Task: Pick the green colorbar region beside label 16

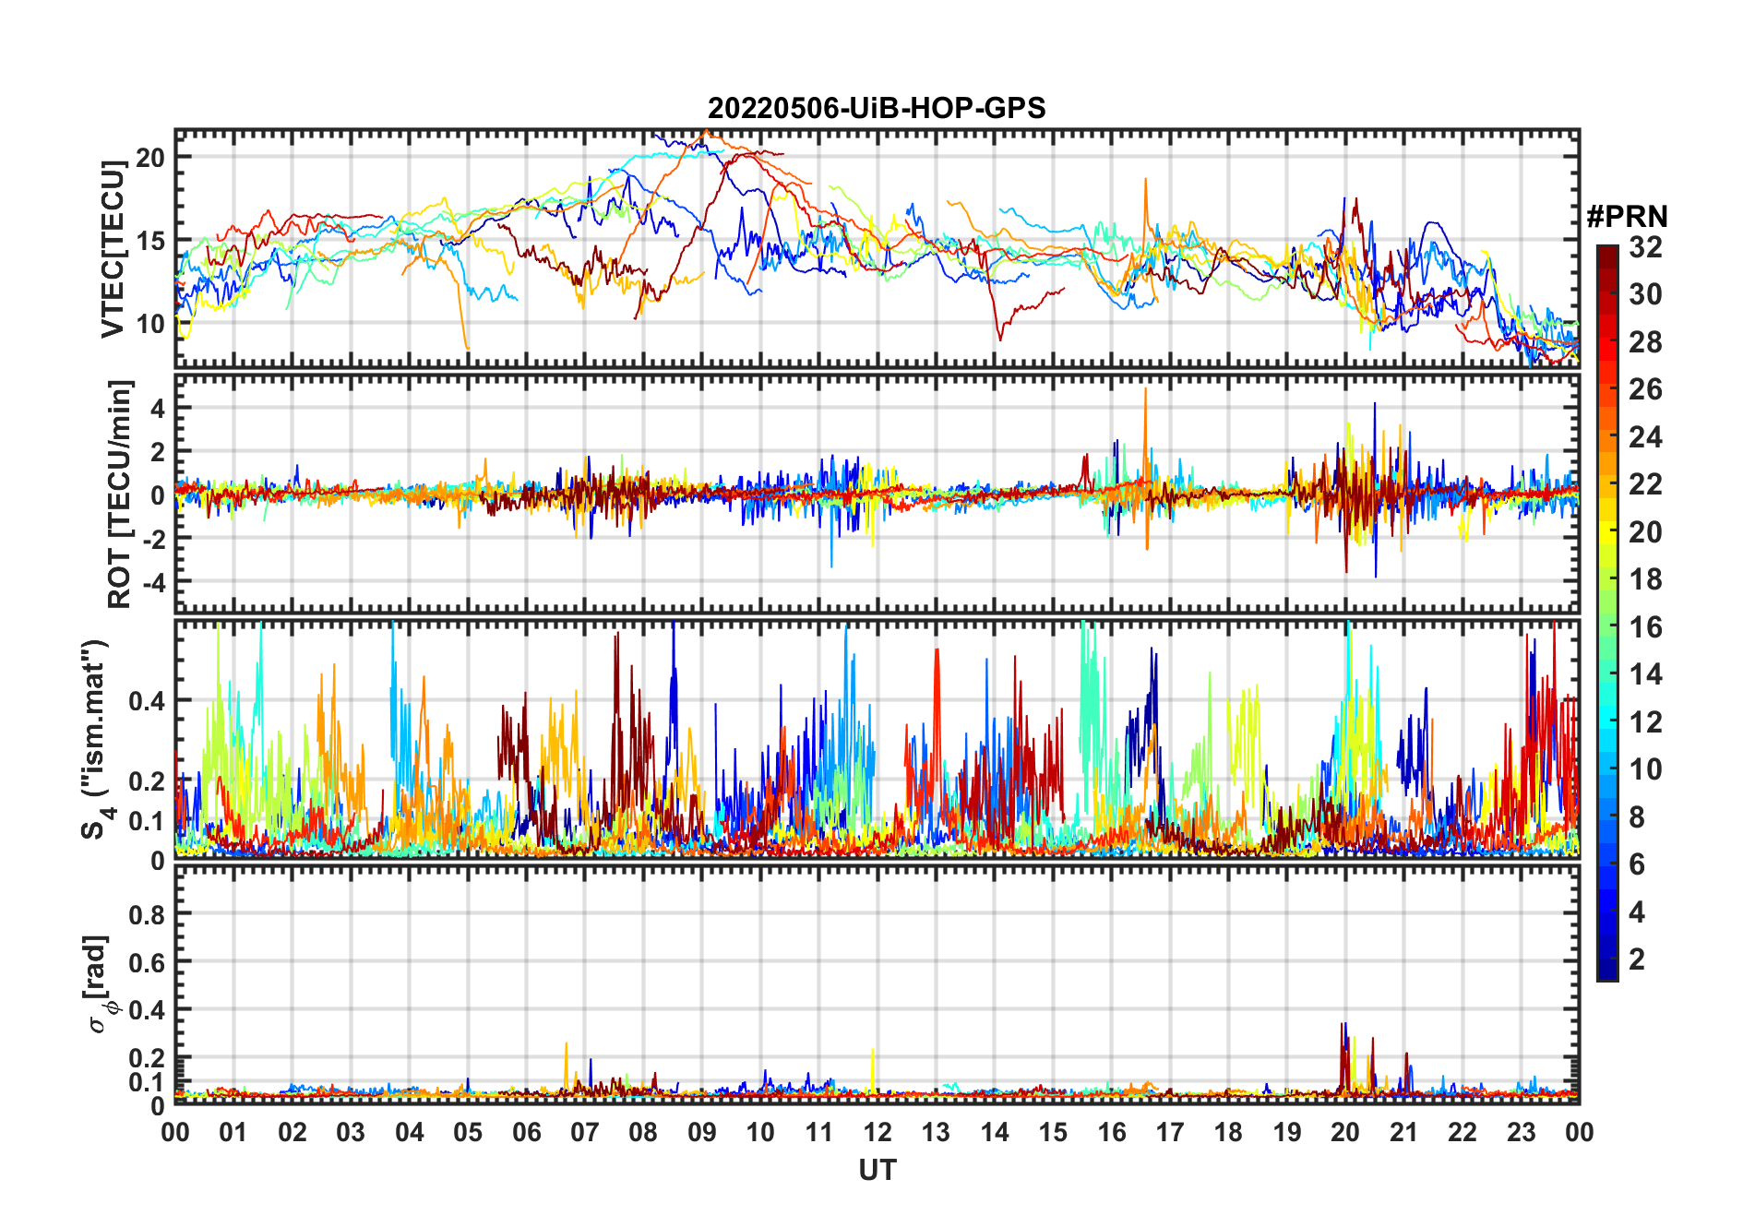Action: 1606,627
